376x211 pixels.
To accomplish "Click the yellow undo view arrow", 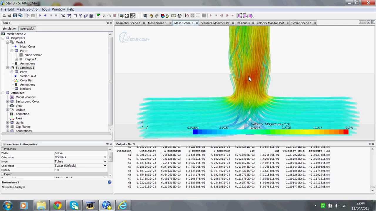I will pyautogui.click(x=151, y=16).
